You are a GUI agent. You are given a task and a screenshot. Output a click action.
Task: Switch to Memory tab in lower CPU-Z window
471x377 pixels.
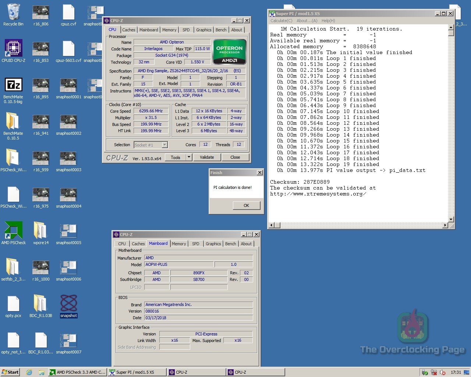tap(179, 244)
